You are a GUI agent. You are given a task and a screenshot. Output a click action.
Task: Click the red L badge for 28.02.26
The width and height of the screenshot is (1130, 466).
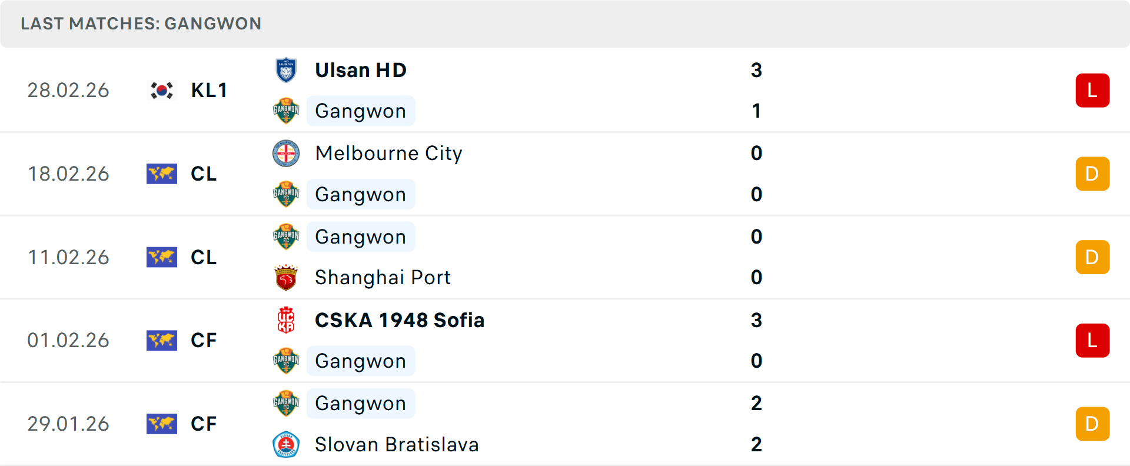[x=1092, y=91]
